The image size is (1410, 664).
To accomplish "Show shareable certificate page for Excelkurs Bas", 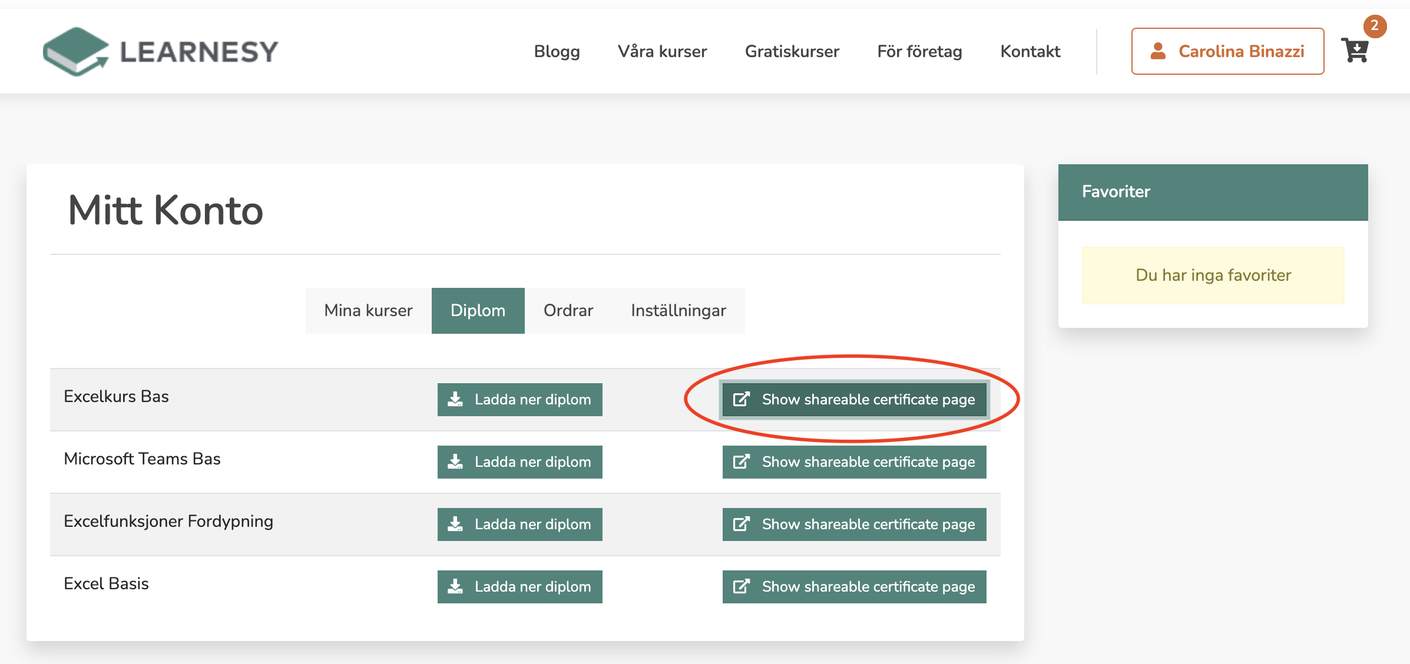I will pos(854,400).
